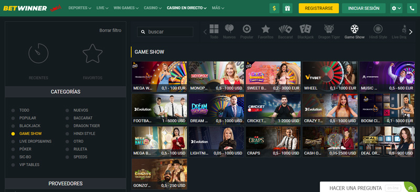
Task: Open the Cash or Crash game
Action: (330, 142)
